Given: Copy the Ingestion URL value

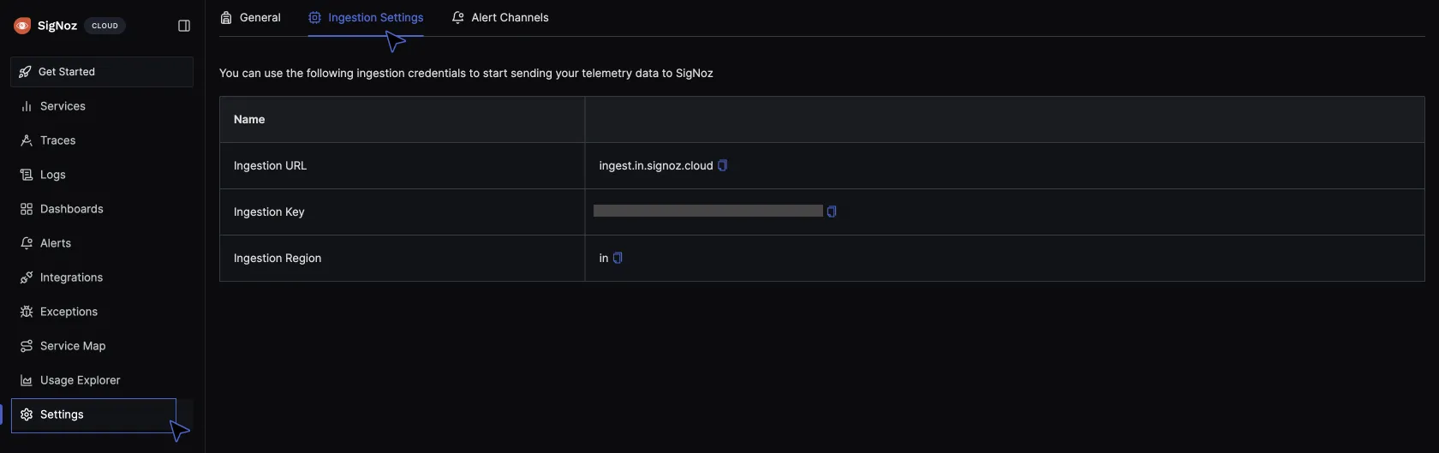Looking at the screenshot, I should click(x=722, y=165).
